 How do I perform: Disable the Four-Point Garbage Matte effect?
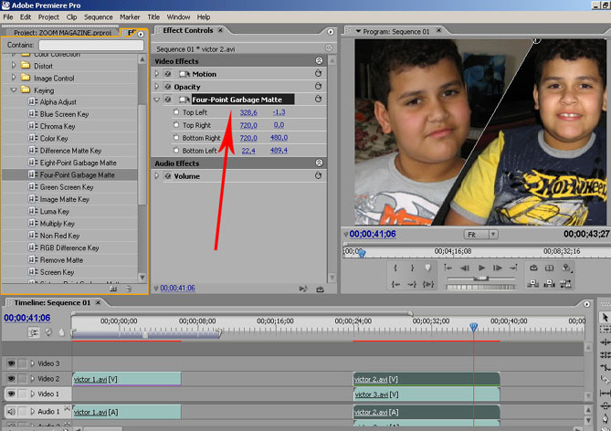[x=168, y=100]
